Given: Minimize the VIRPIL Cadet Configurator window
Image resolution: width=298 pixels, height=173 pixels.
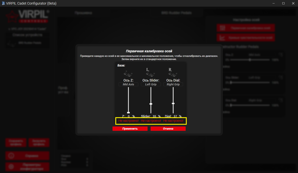Looking at the screenshot, I should pyautogui.click(x=274, y=3).
